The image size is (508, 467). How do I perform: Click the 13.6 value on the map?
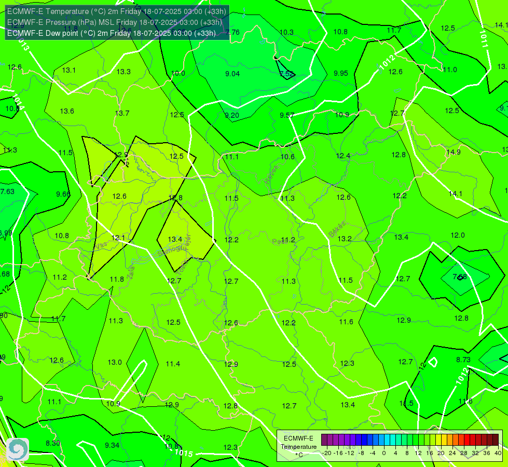(67, 111)
